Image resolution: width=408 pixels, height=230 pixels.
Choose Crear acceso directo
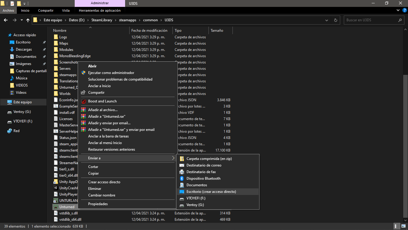tap(104, 182)
